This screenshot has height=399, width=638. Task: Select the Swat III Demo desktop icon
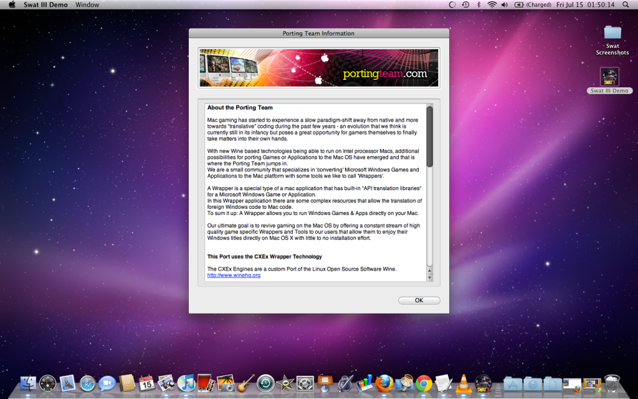coord(609,80)
